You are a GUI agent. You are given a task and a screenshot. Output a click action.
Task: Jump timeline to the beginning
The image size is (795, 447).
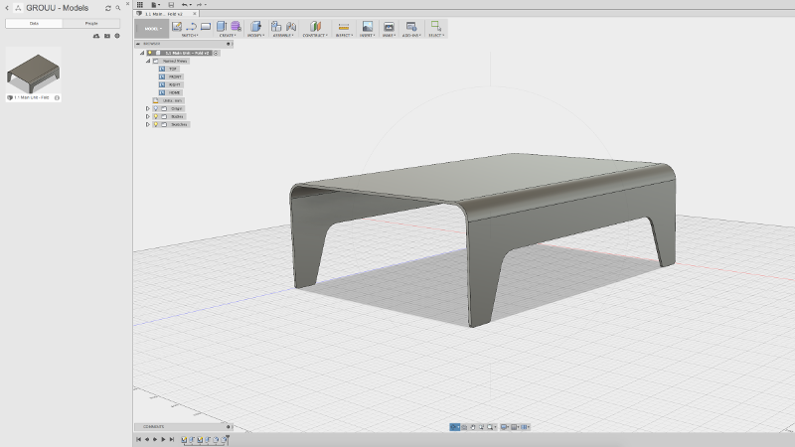click(x=138, y=439)
